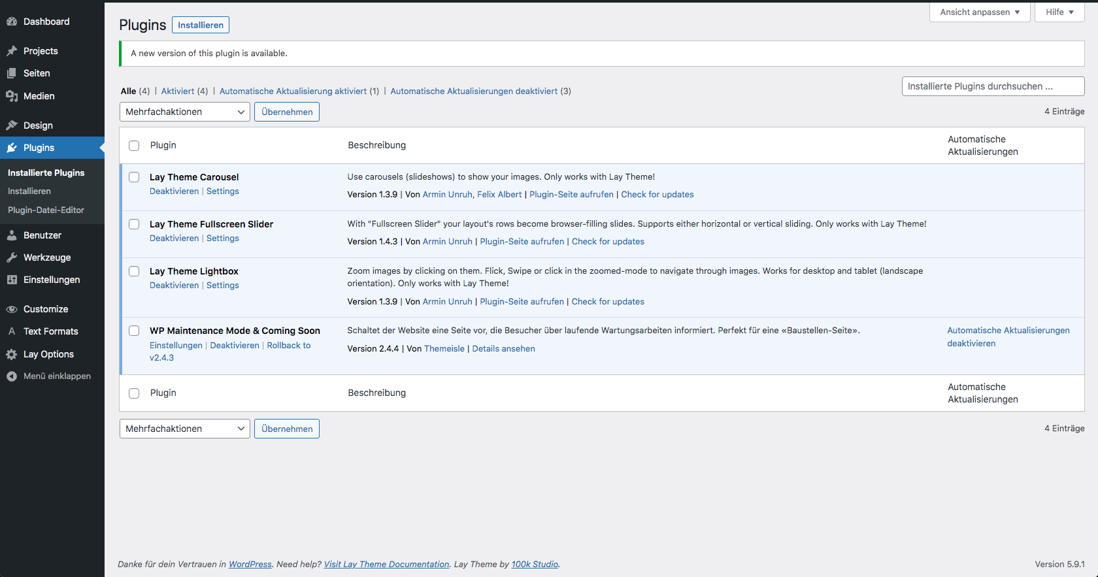The width and height of the screenshot is (1098, 577).
Task: Click the Customize eye icon
Action: 12,309
